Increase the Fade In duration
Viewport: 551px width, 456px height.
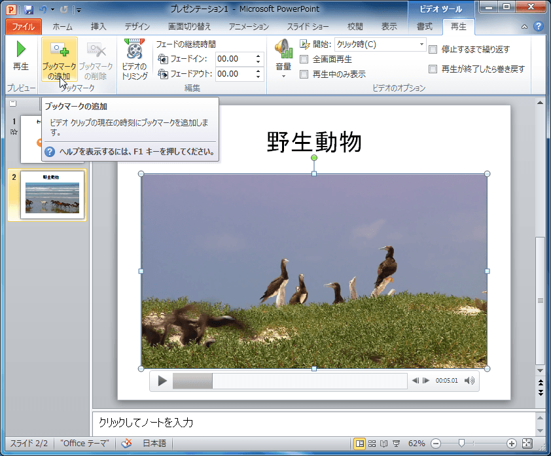[x=258, y=56]
